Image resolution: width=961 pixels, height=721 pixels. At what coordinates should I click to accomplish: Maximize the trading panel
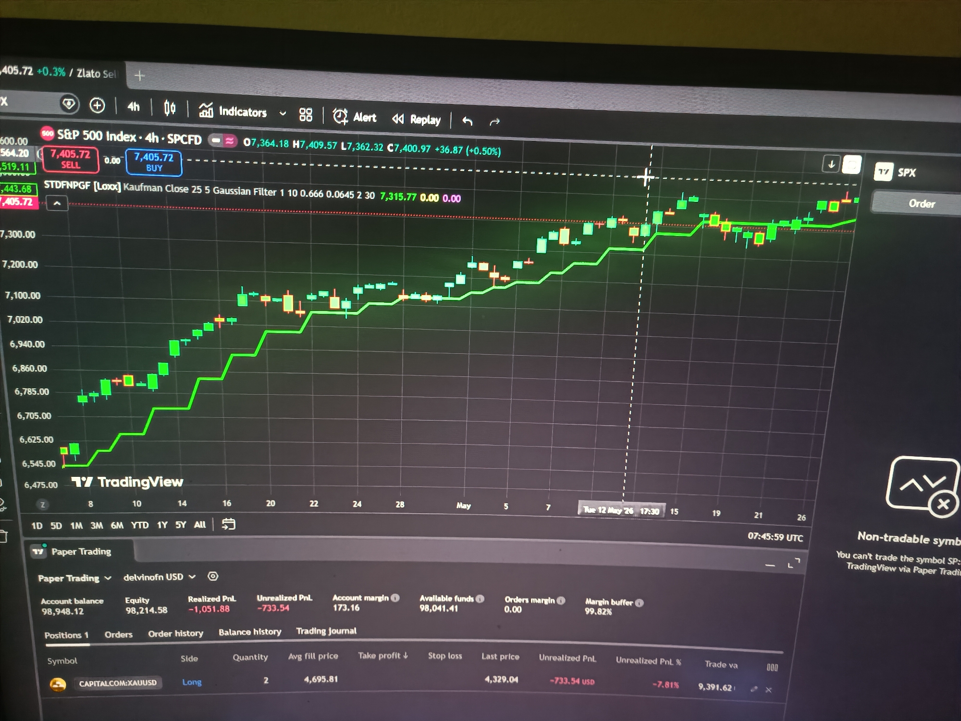pyautogui.click(x=794, y=563)
